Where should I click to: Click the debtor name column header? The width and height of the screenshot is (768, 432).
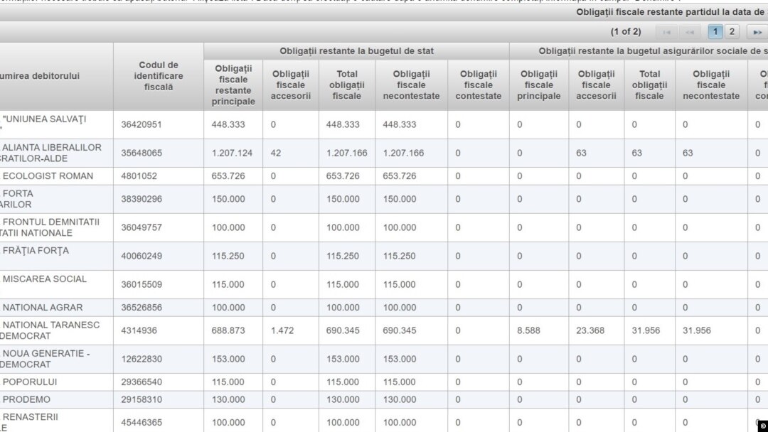(56, 76)
